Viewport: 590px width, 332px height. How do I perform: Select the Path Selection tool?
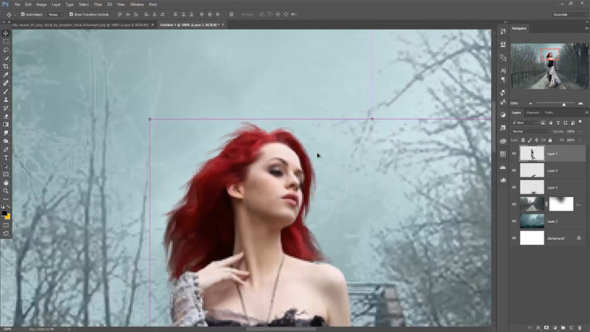click(5, 166)
